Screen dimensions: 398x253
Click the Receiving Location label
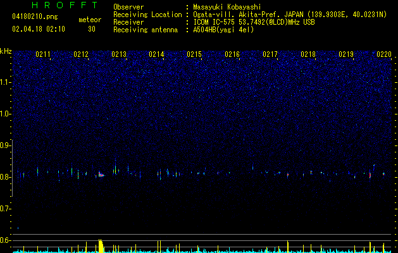click(147, 15)
